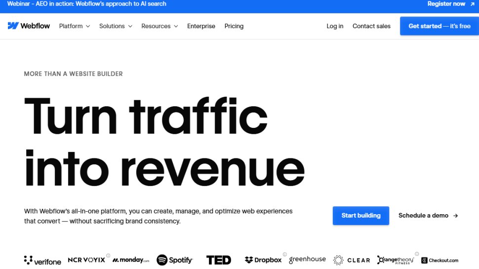Viewport: 479px width, 269px height.
Task: Click Schedule a demo link
Action: tap(428, 216)
